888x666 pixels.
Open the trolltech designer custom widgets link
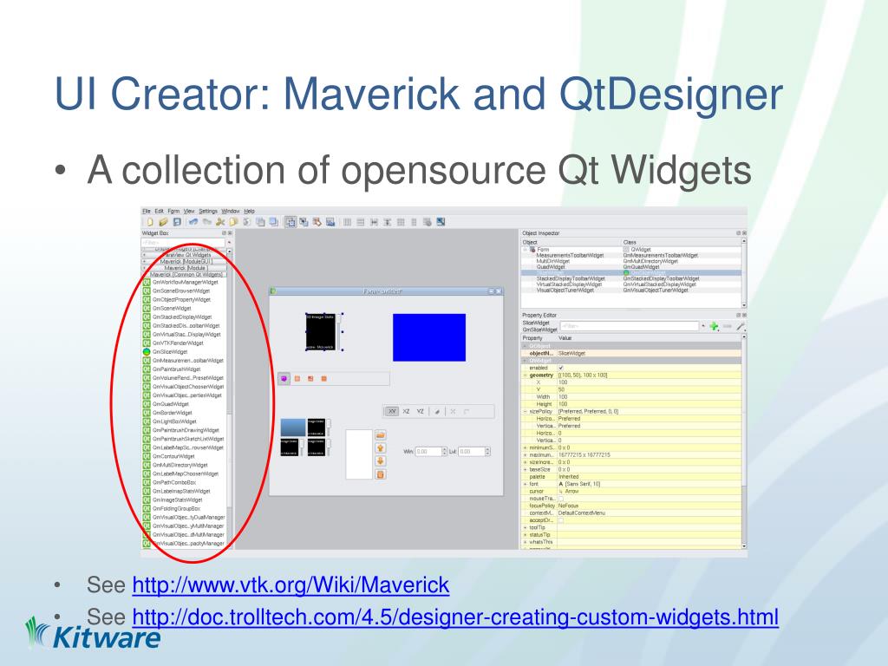point(455,617)
